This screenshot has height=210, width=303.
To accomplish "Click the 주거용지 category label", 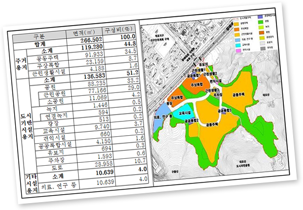I will click(x=21, y=63).
